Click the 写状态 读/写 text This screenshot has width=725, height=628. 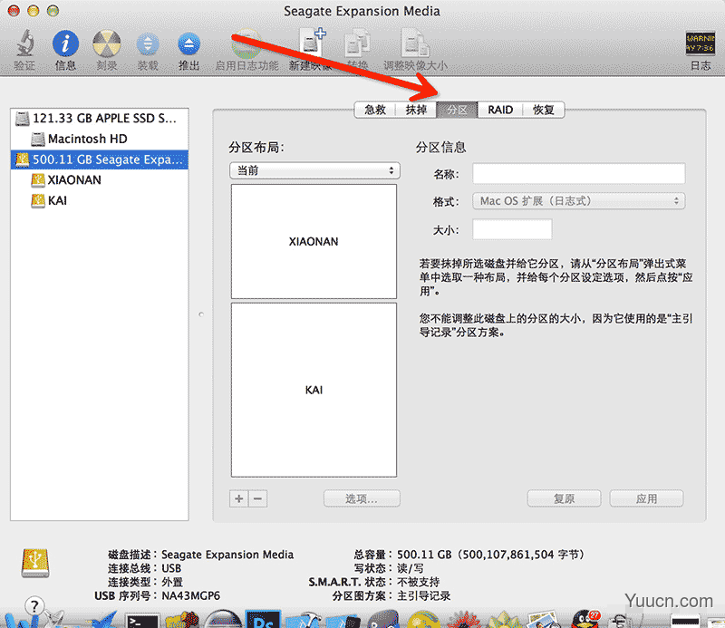389,568
